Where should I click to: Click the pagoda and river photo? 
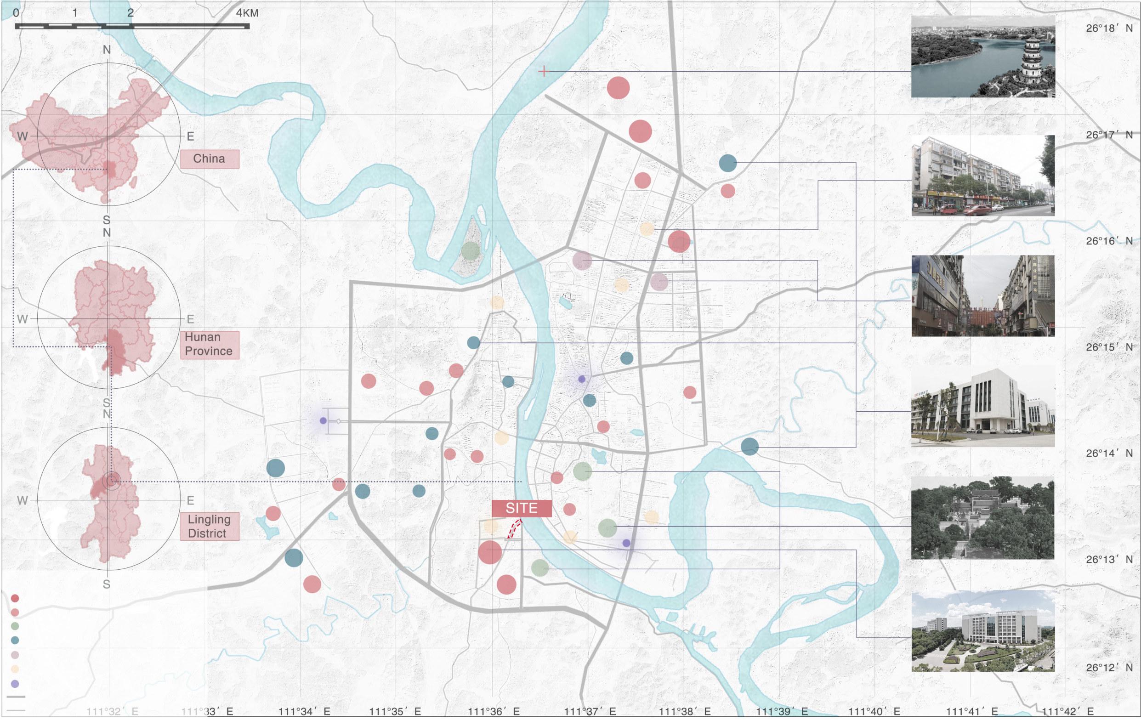pyautogui.click(x=983, y=57)
